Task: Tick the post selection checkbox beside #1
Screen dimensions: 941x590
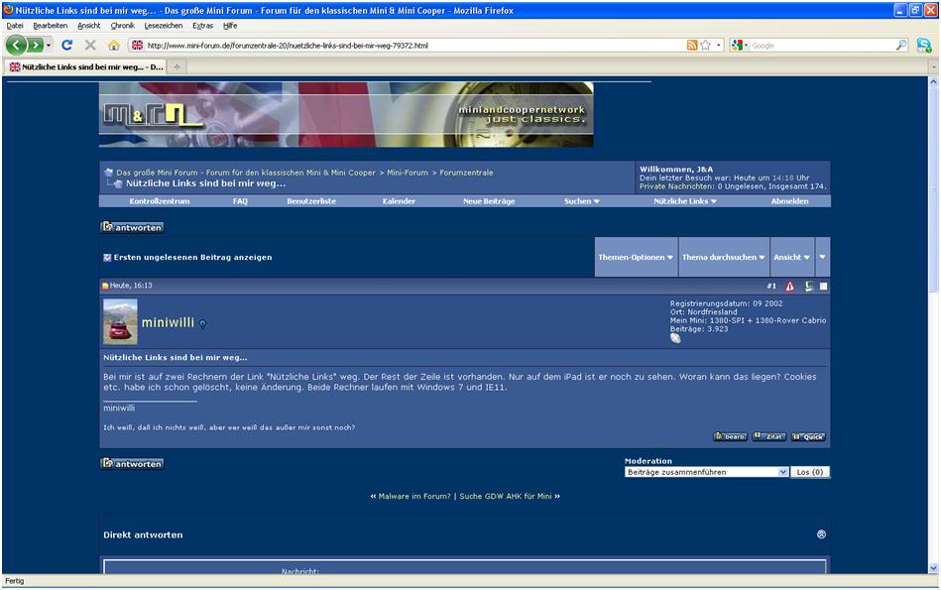Action: (823, 287)
